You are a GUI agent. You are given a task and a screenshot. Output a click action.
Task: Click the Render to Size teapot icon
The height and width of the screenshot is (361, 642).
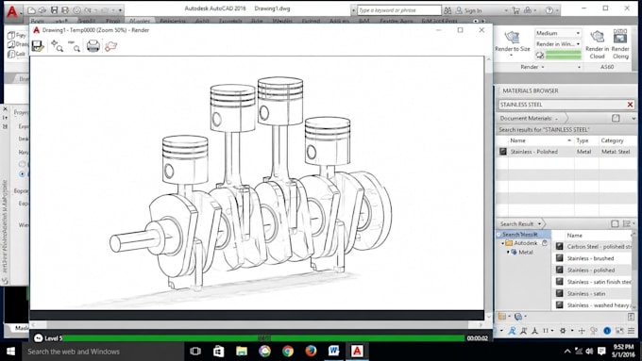[x=513, y=37]
